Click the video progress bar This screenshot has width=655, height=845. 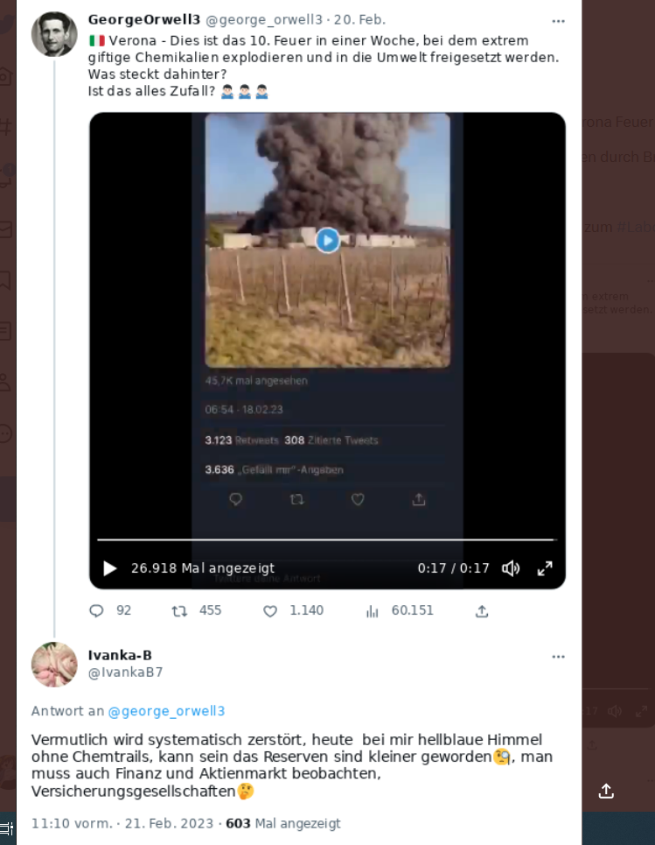coord(327,539)
